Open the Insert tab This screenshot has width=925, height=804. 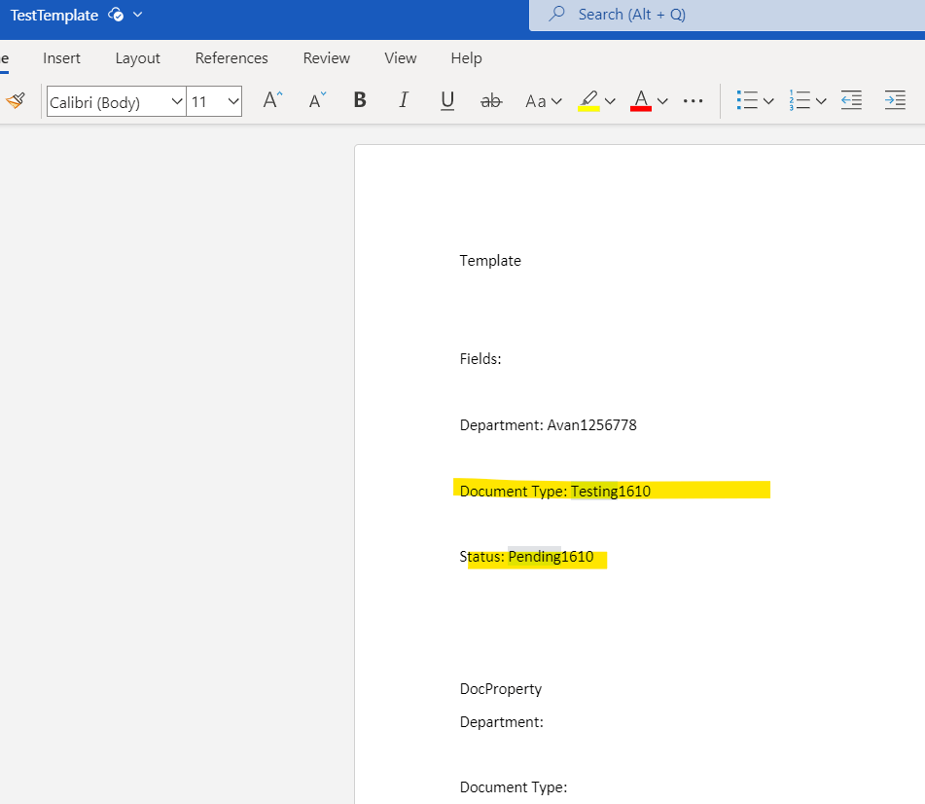(61, 57)
